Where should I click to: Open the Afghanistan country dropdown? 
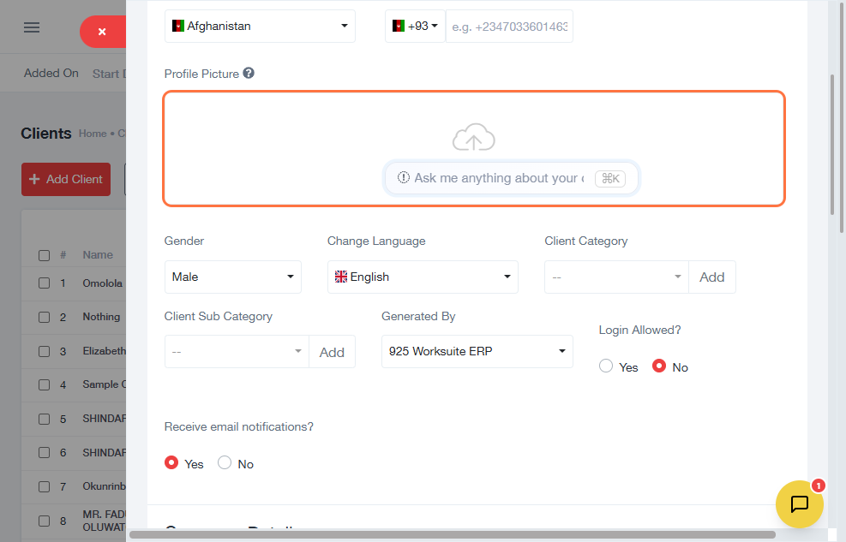tap(260, 27)
